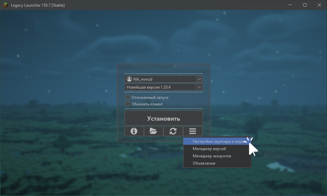This screenshot has height=196, width=327.
Task: Click the Установить button
Action: coord(164,118)
